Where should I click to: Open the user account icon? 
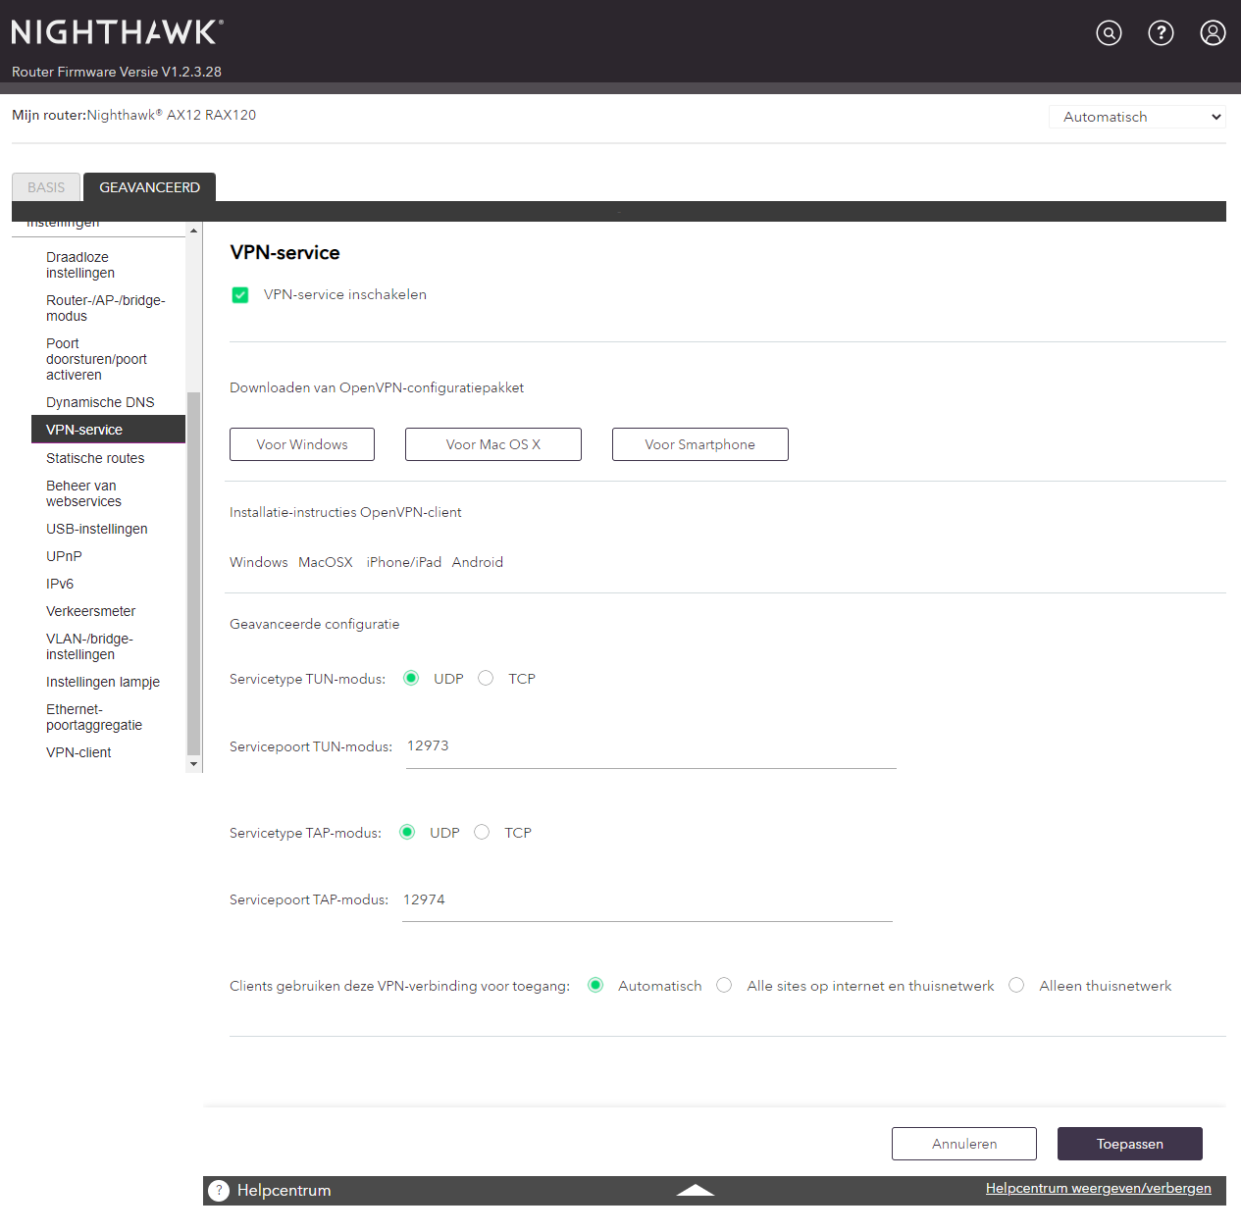(x=1213, y=33)
